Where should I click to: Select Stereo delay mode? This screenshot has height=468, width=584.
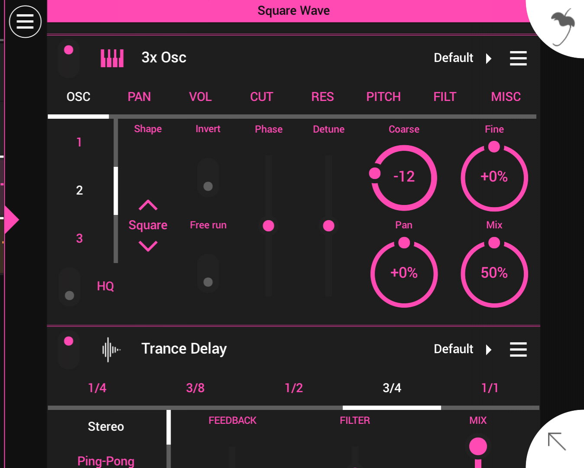click(x=106, y=427)
